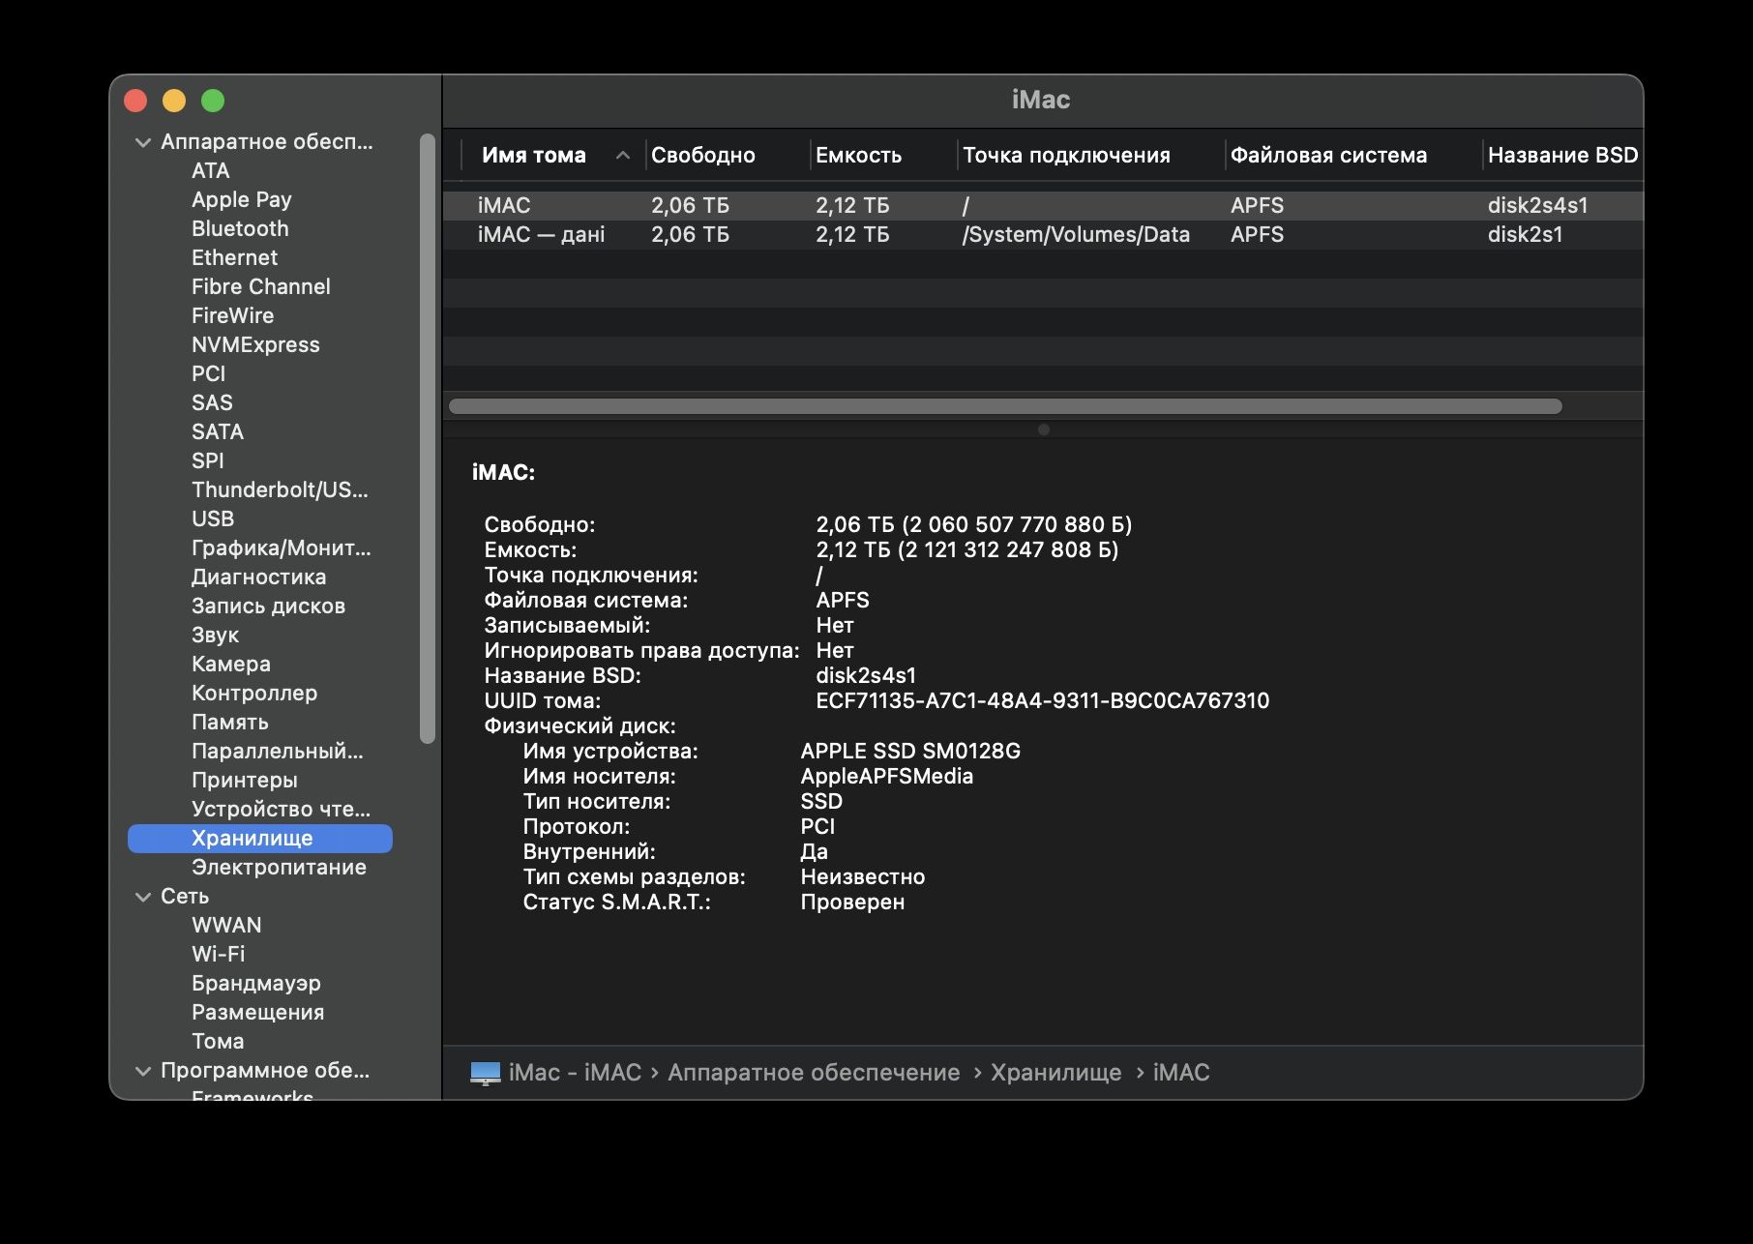Select Устройство чтения sidebar item
This screenshot has width=1753, height=1244.
click(281, 810)
